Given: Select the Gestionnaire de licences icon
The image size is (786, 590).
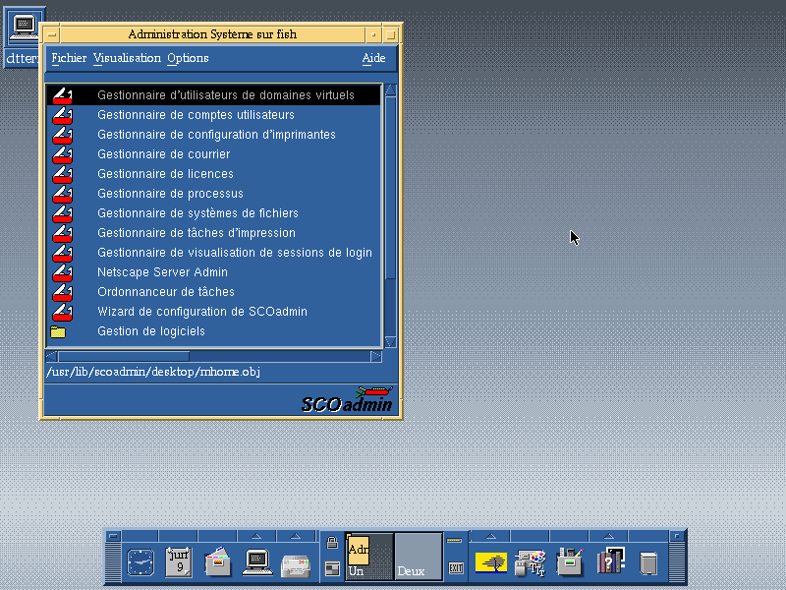Looking at the screenshot, I should (63, 174).
